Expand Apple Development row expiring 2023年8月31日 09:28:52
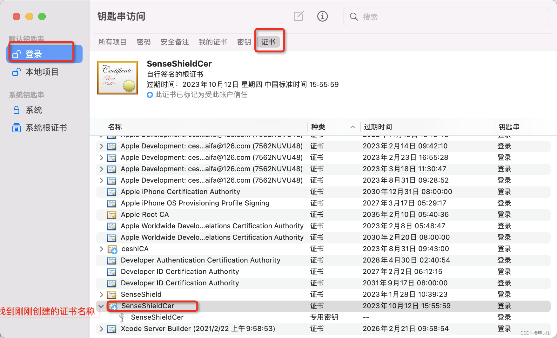The image size is (557, 338). coord(101,180)
